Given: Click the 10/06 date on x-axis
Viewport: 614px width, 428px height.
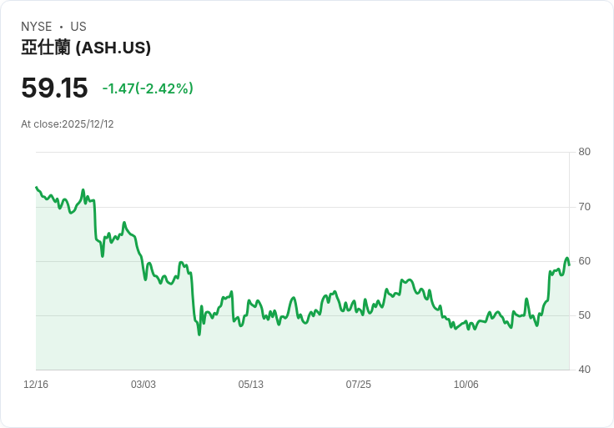Looking at the screenshot, I should [x=466, y=385].
